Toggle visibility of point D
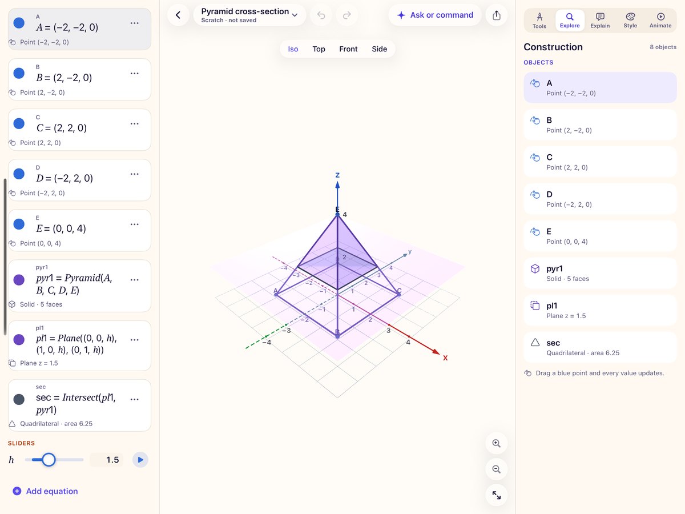 pos(19,174)
